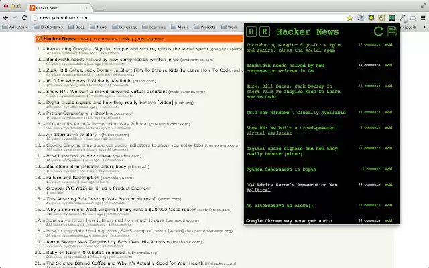Reload the news.ycombinator.com page

point(24,18)
